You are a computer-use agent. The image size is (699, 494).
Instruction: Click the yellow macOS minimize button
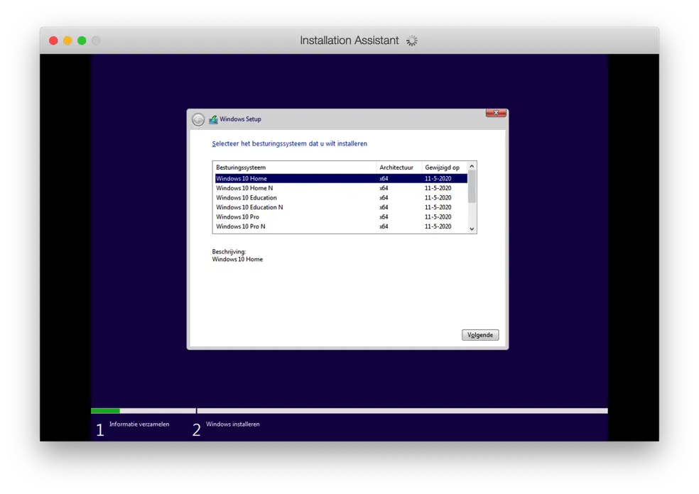click(67, 40)
